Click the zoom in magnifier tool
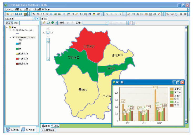194x136 pixels. click(x=34, y=14)
